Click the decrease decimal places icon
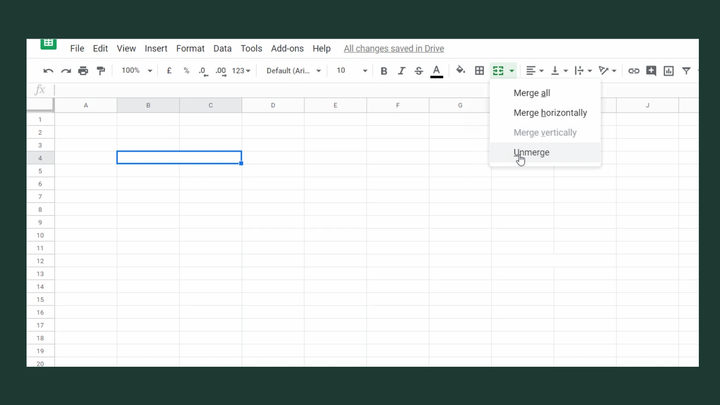The height and width of the screenshot is (405, 720). coord(202,71)
